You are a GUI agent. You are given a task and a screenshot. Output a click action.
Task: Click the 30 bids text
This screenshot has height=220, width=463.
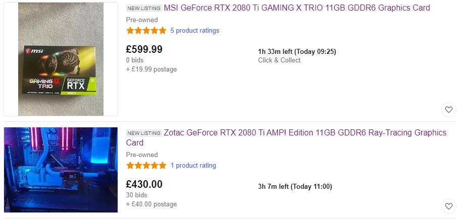tap(136, 195)
